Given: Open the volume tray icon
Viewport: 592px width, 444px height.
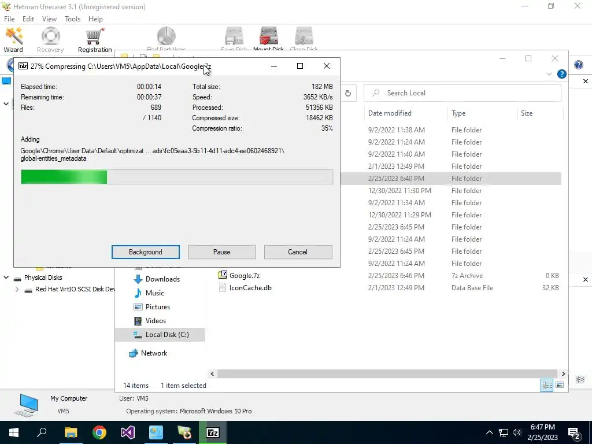Looking at the screenshot, I should tap(517, 432).
